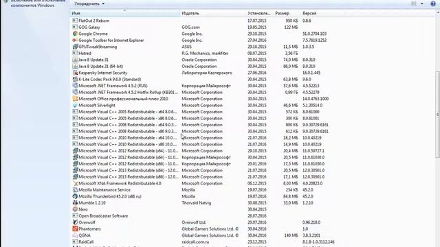Screen dimensions: 440x247
Task: Open the help question mark icon
Action: [x=433, y=3]
